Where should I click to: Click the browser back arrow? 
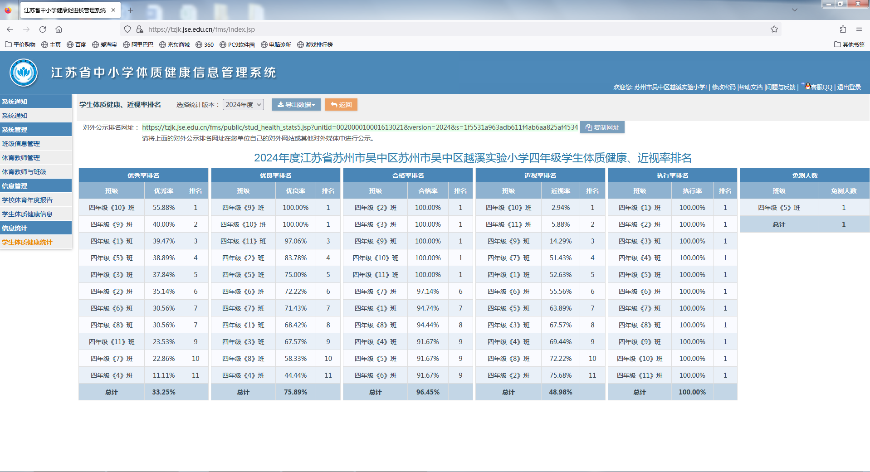click(x=10, y=29)
